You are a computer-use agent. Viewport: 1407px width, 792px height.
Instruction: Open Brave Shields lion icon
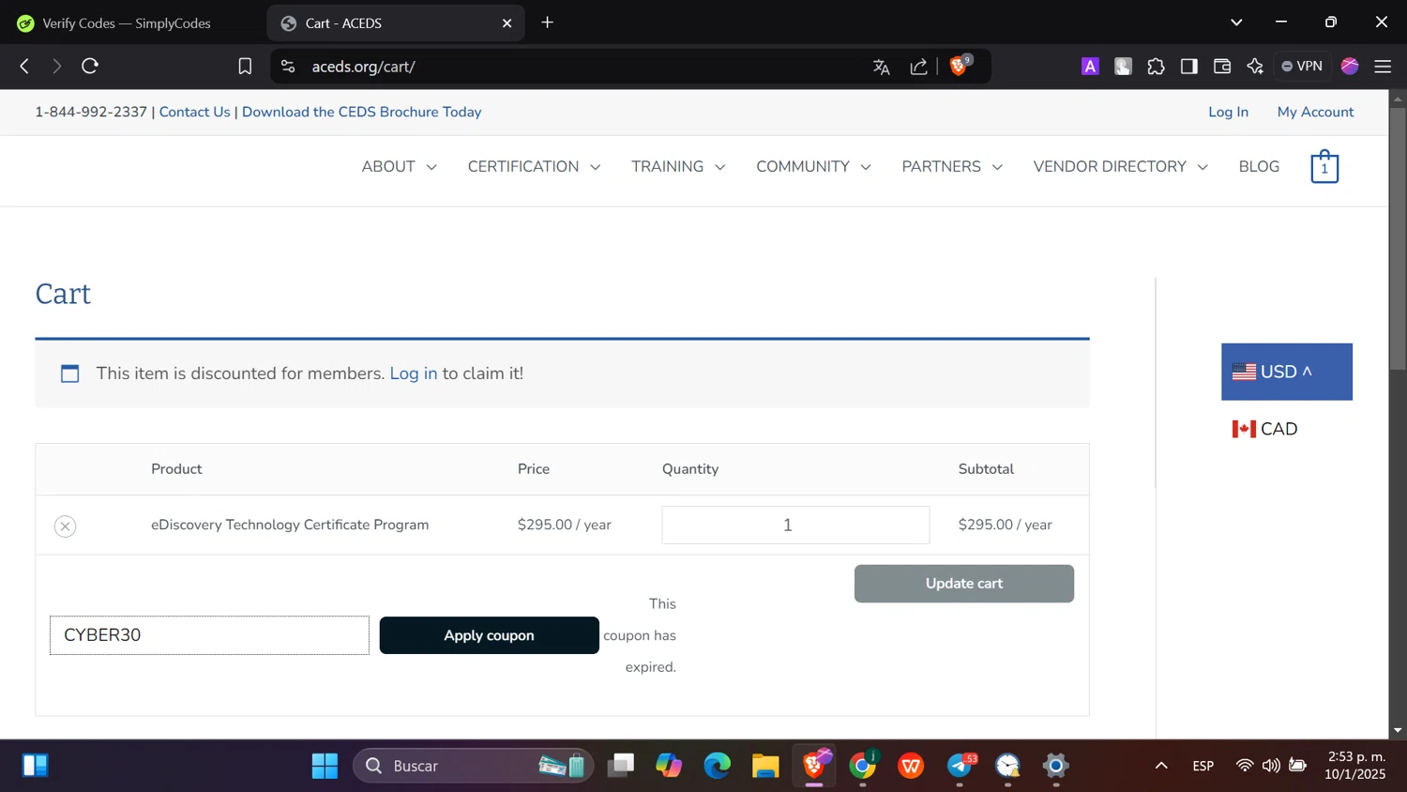click(959, 66)
